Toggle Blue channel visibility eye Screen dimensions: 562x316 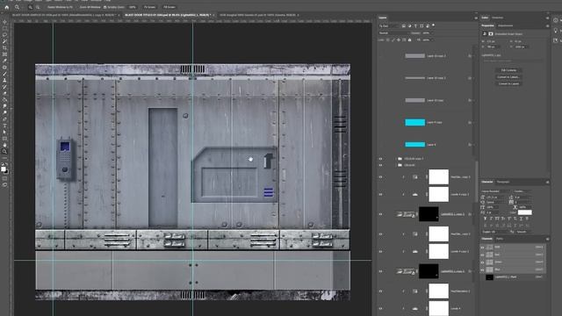(482, 269)
